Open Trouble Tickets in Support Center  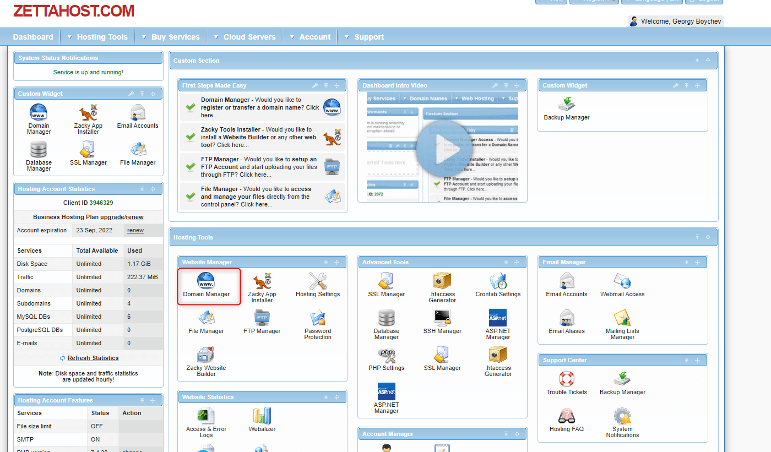pyautogui.click(x=567, y=383)
